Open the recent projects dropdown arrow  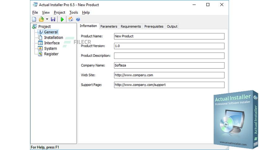click(x=47, y=19)
